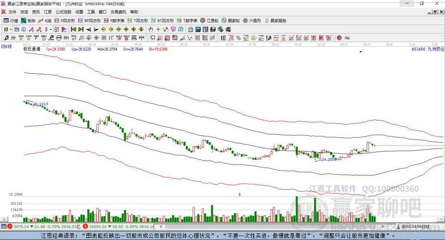
Task: Open 9P四方形 tool
Action: pyautogui.click(x=90, y=21)
